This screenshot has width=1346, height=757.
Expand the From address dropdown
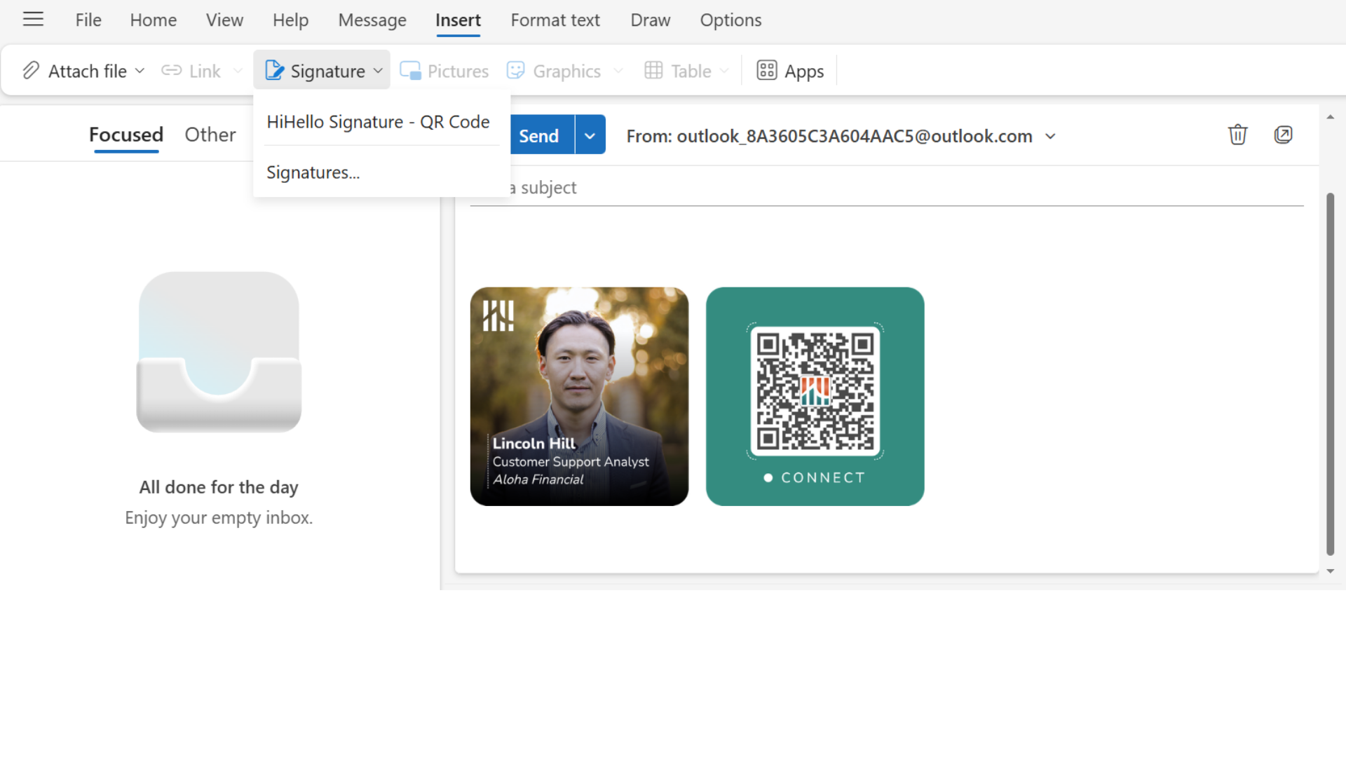click(x=1050, y=136)
